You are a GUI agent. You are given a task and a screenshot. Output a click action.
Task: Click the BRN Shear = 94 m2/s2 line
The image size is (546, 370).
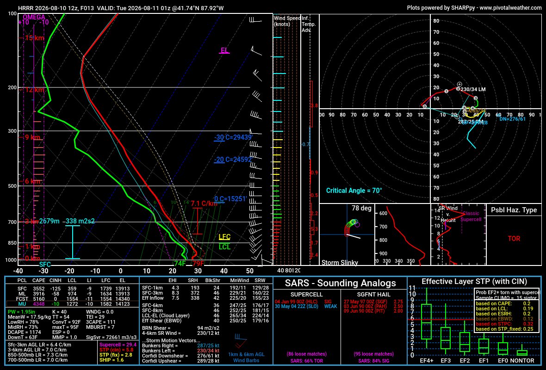[x=181, y=328]
